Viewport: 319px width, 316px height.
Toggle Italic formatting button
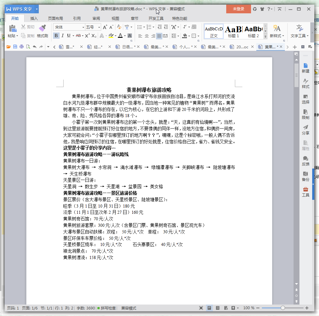click(62, 36)
